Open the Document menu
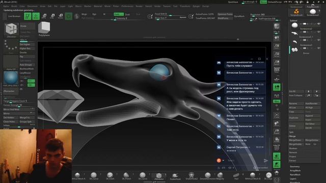The image size is (326, 183). pos(33,6)
